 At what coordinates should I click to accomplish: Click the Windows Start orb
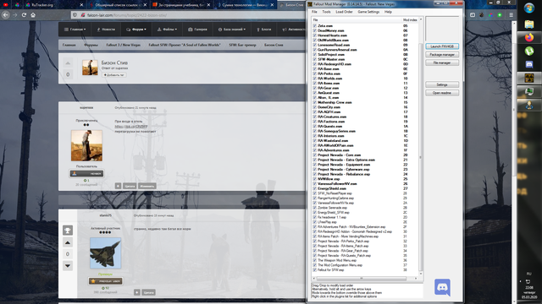[x=528, y=8]
